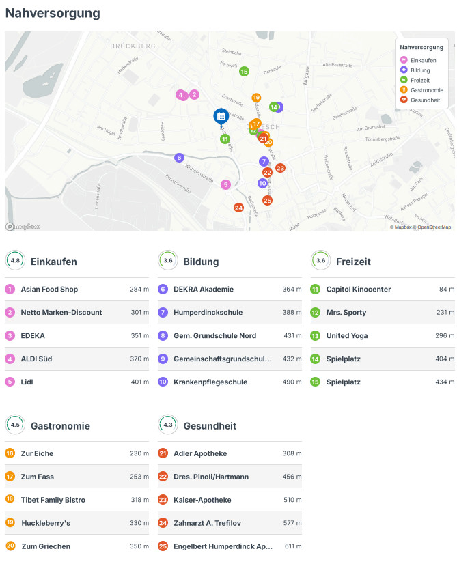Click the Adler Apotheke list row
The width and height of the screenshot is (457, 562).
(230, 453)
